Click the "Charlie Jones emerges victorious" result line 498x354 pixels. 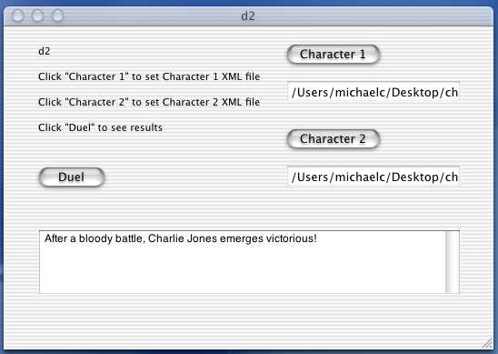click(181, 238)
